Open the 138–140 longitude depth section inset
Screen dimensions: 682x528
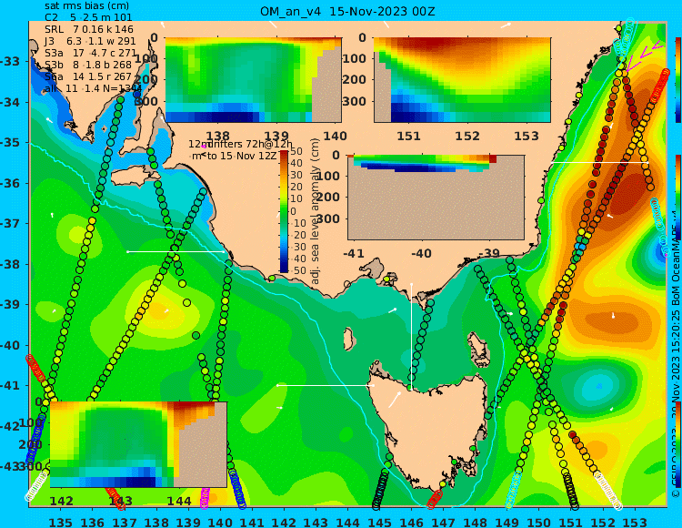point(253,80)
